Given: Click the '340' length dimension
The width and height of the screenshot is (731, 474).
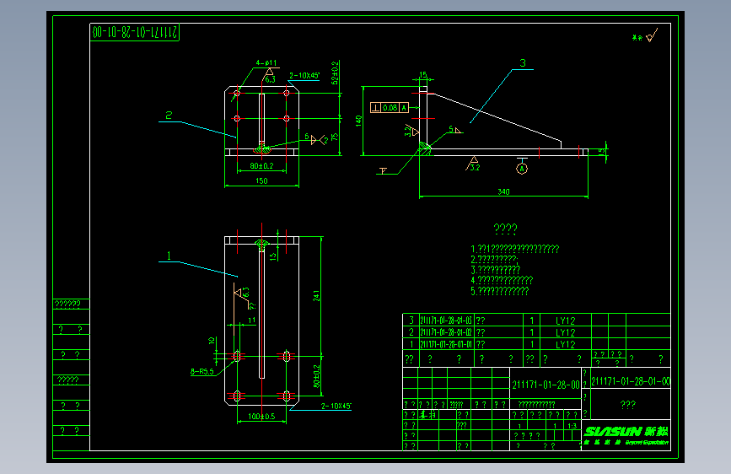Looking at the screenshot, I should [x=503, y=191].
